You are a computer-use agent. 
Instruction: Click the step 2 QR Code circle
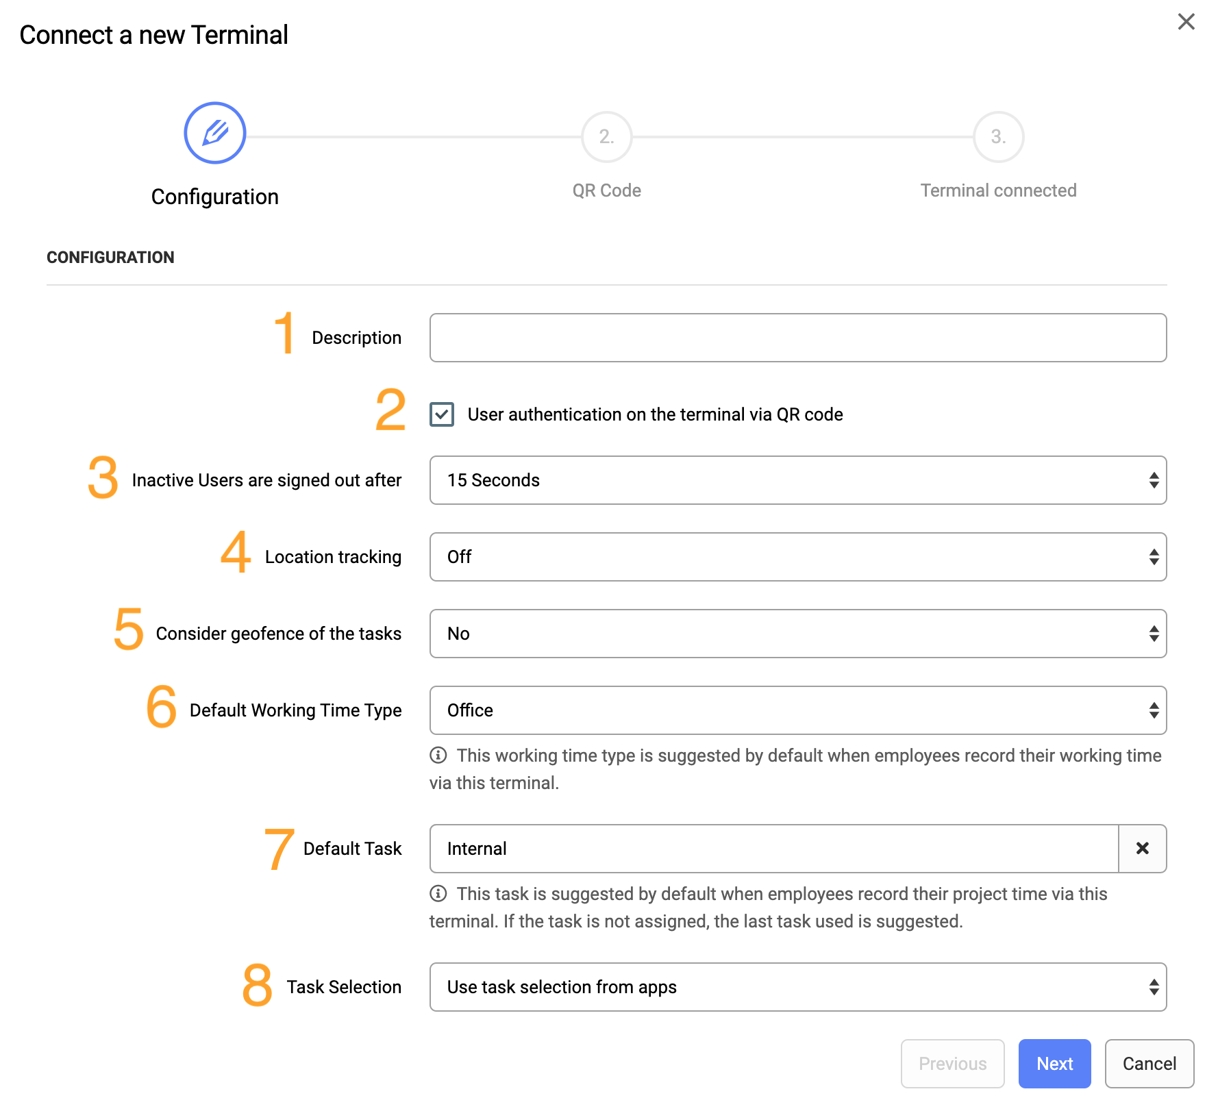pos(606,137)
